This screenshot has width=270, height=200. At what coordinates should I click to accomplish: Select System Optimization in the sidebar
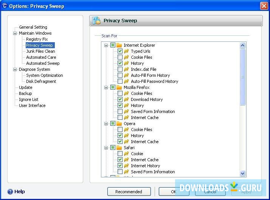click(x=44, y=75)
